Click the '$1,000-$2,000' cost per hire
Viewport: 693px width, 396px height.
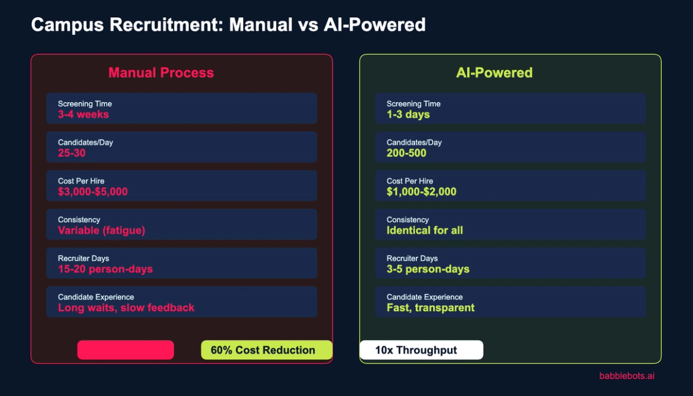coord(421,192)
